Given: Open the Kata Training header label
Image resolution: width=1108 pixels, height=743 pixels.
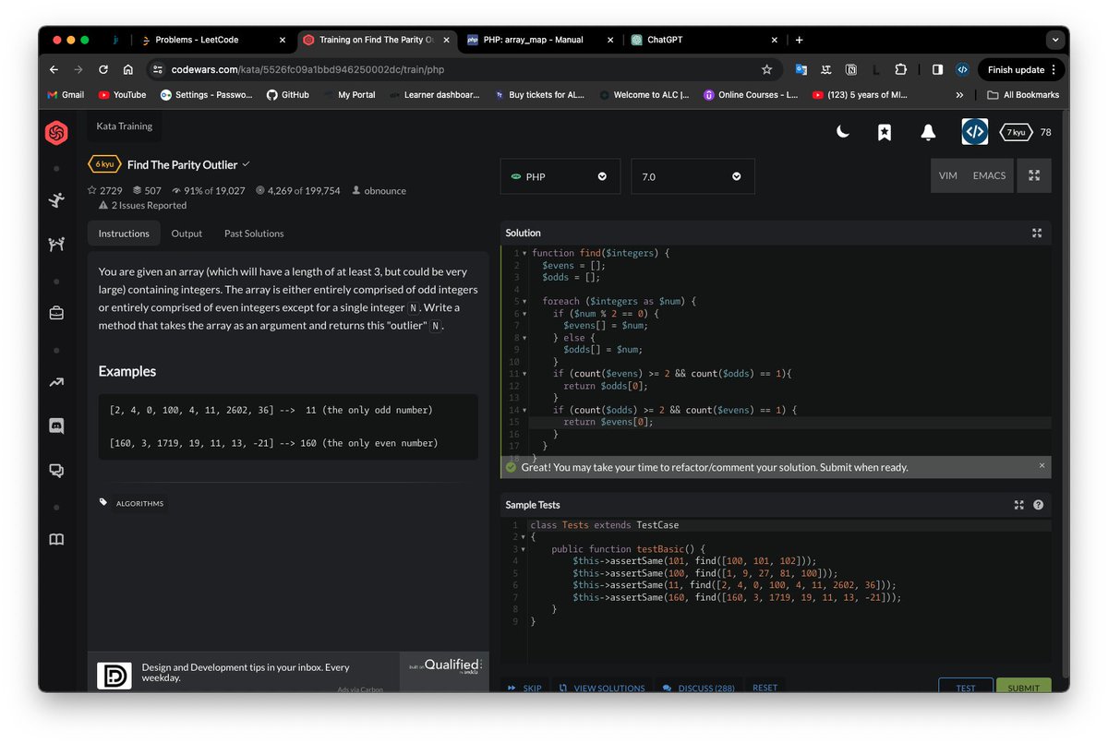Looking at the screenshot, I should [125, 126].
